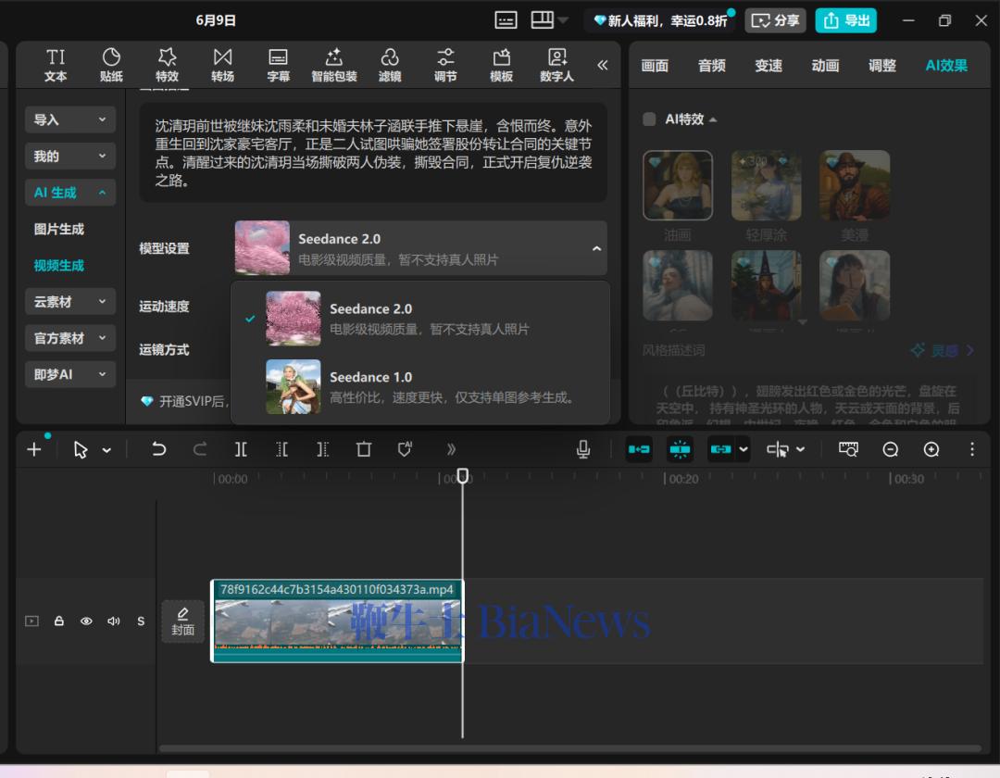Screen dimensions: 1000x778
Task: Open the preview axis dropdown arrow
Action: 800,449
